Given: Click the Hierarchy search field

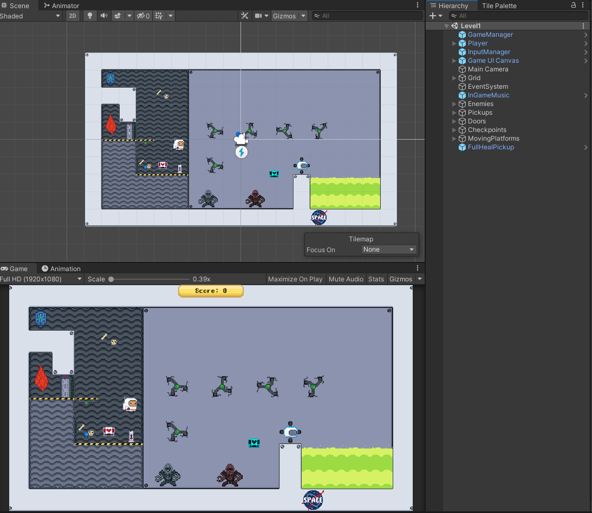Looking at the screenshot, I should tap(518, 15).
